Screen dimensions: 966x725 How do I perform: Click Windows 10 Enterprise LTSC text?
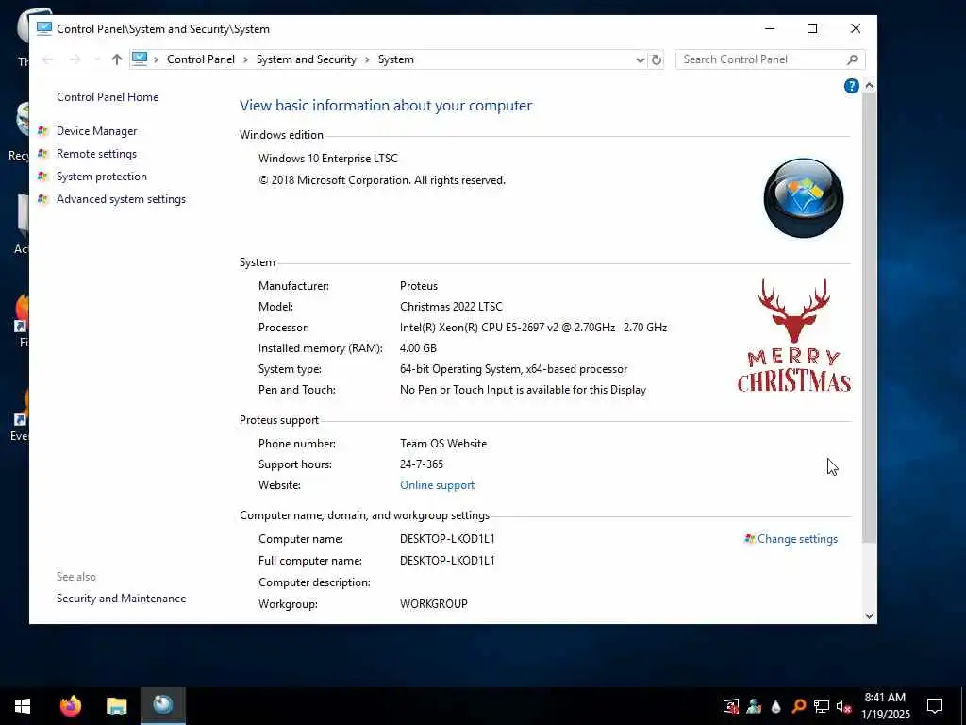(327, 159)
